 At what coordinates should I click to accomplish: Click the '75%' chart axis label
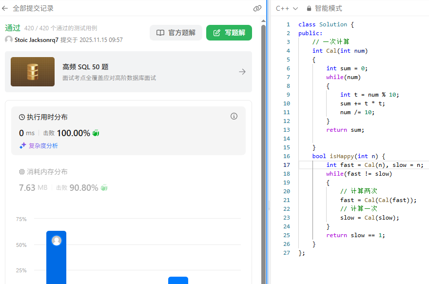(x=21, y=219)
